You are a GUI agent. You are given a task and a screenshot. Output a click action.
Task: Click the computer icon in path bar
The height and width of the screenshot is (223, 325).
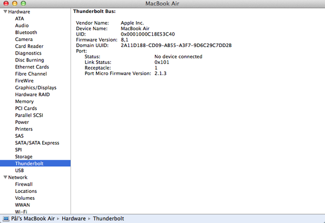[6, 219]
